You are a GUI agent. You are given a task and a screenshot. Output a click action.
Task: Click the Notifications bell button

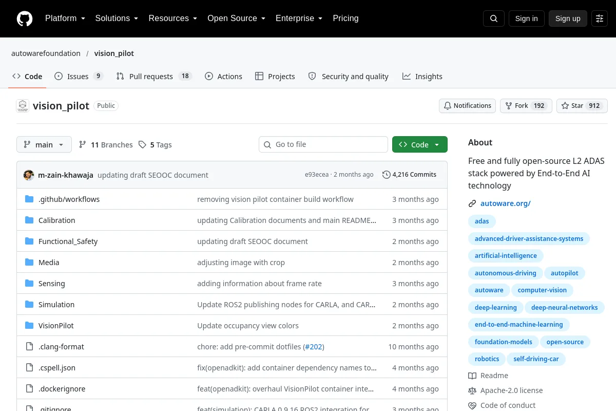(467, 106)
